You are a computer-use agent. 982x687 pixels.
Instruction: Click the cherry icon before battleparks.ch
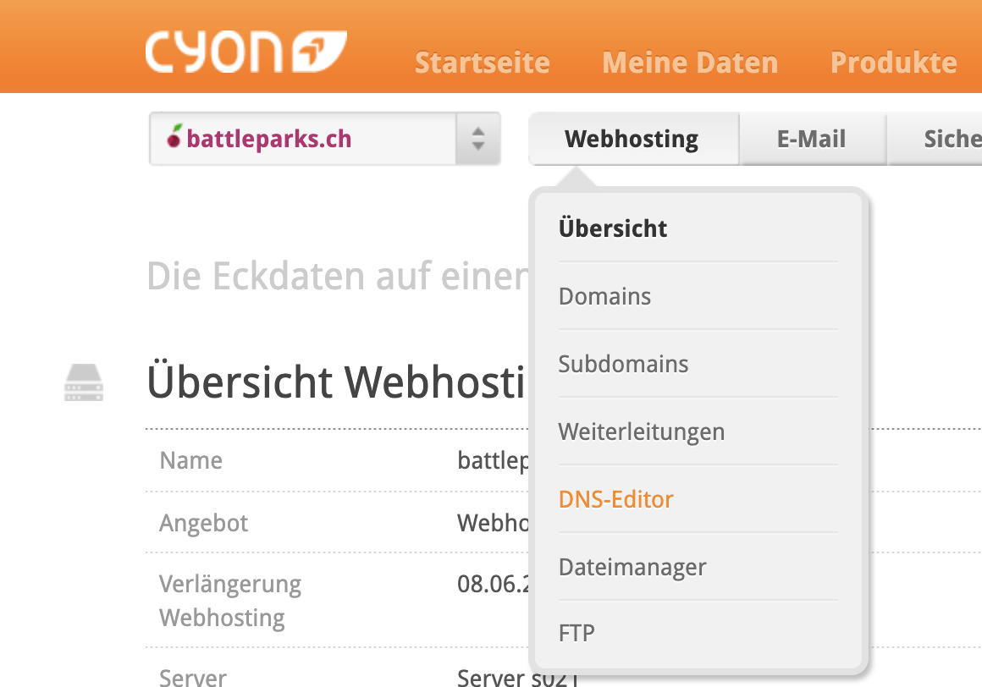(174, 135)
